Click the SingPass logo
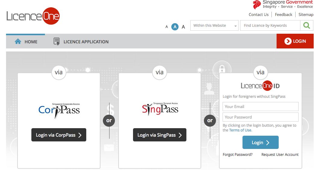Viewport: 317px width, 170px height. [x=160, y=109]
